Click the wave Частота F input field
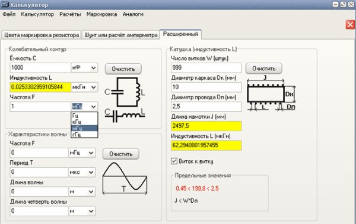The width and height of the screenshot is (356, 224). click(39, 152)
